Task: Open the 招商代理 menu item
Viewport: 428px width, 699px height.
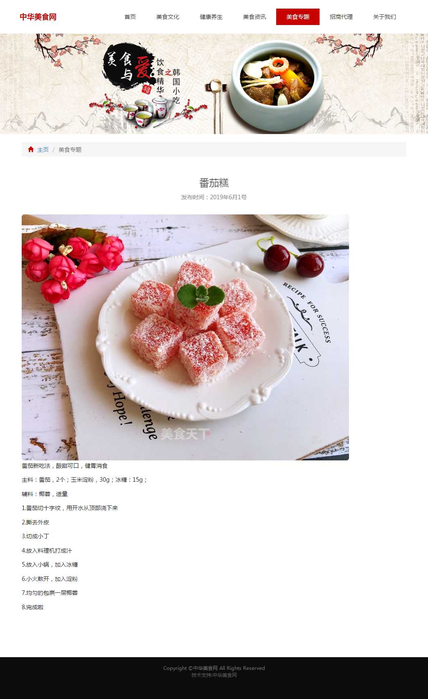Action: 341,17
